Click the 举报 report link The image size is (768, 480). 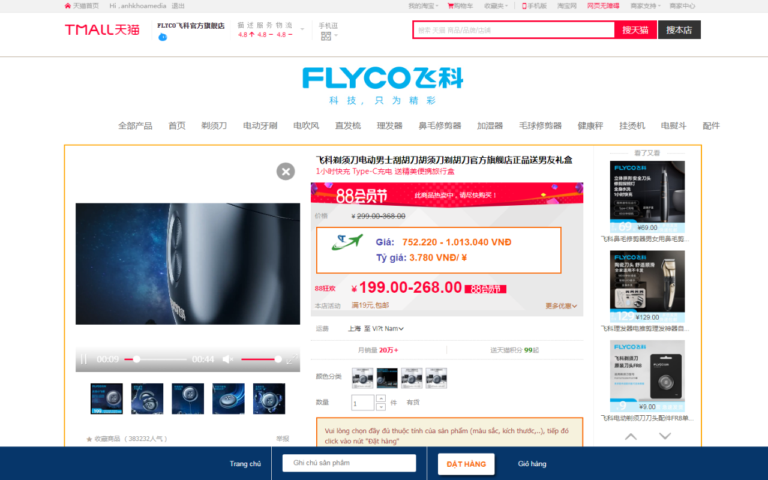(x=283, y=439)
